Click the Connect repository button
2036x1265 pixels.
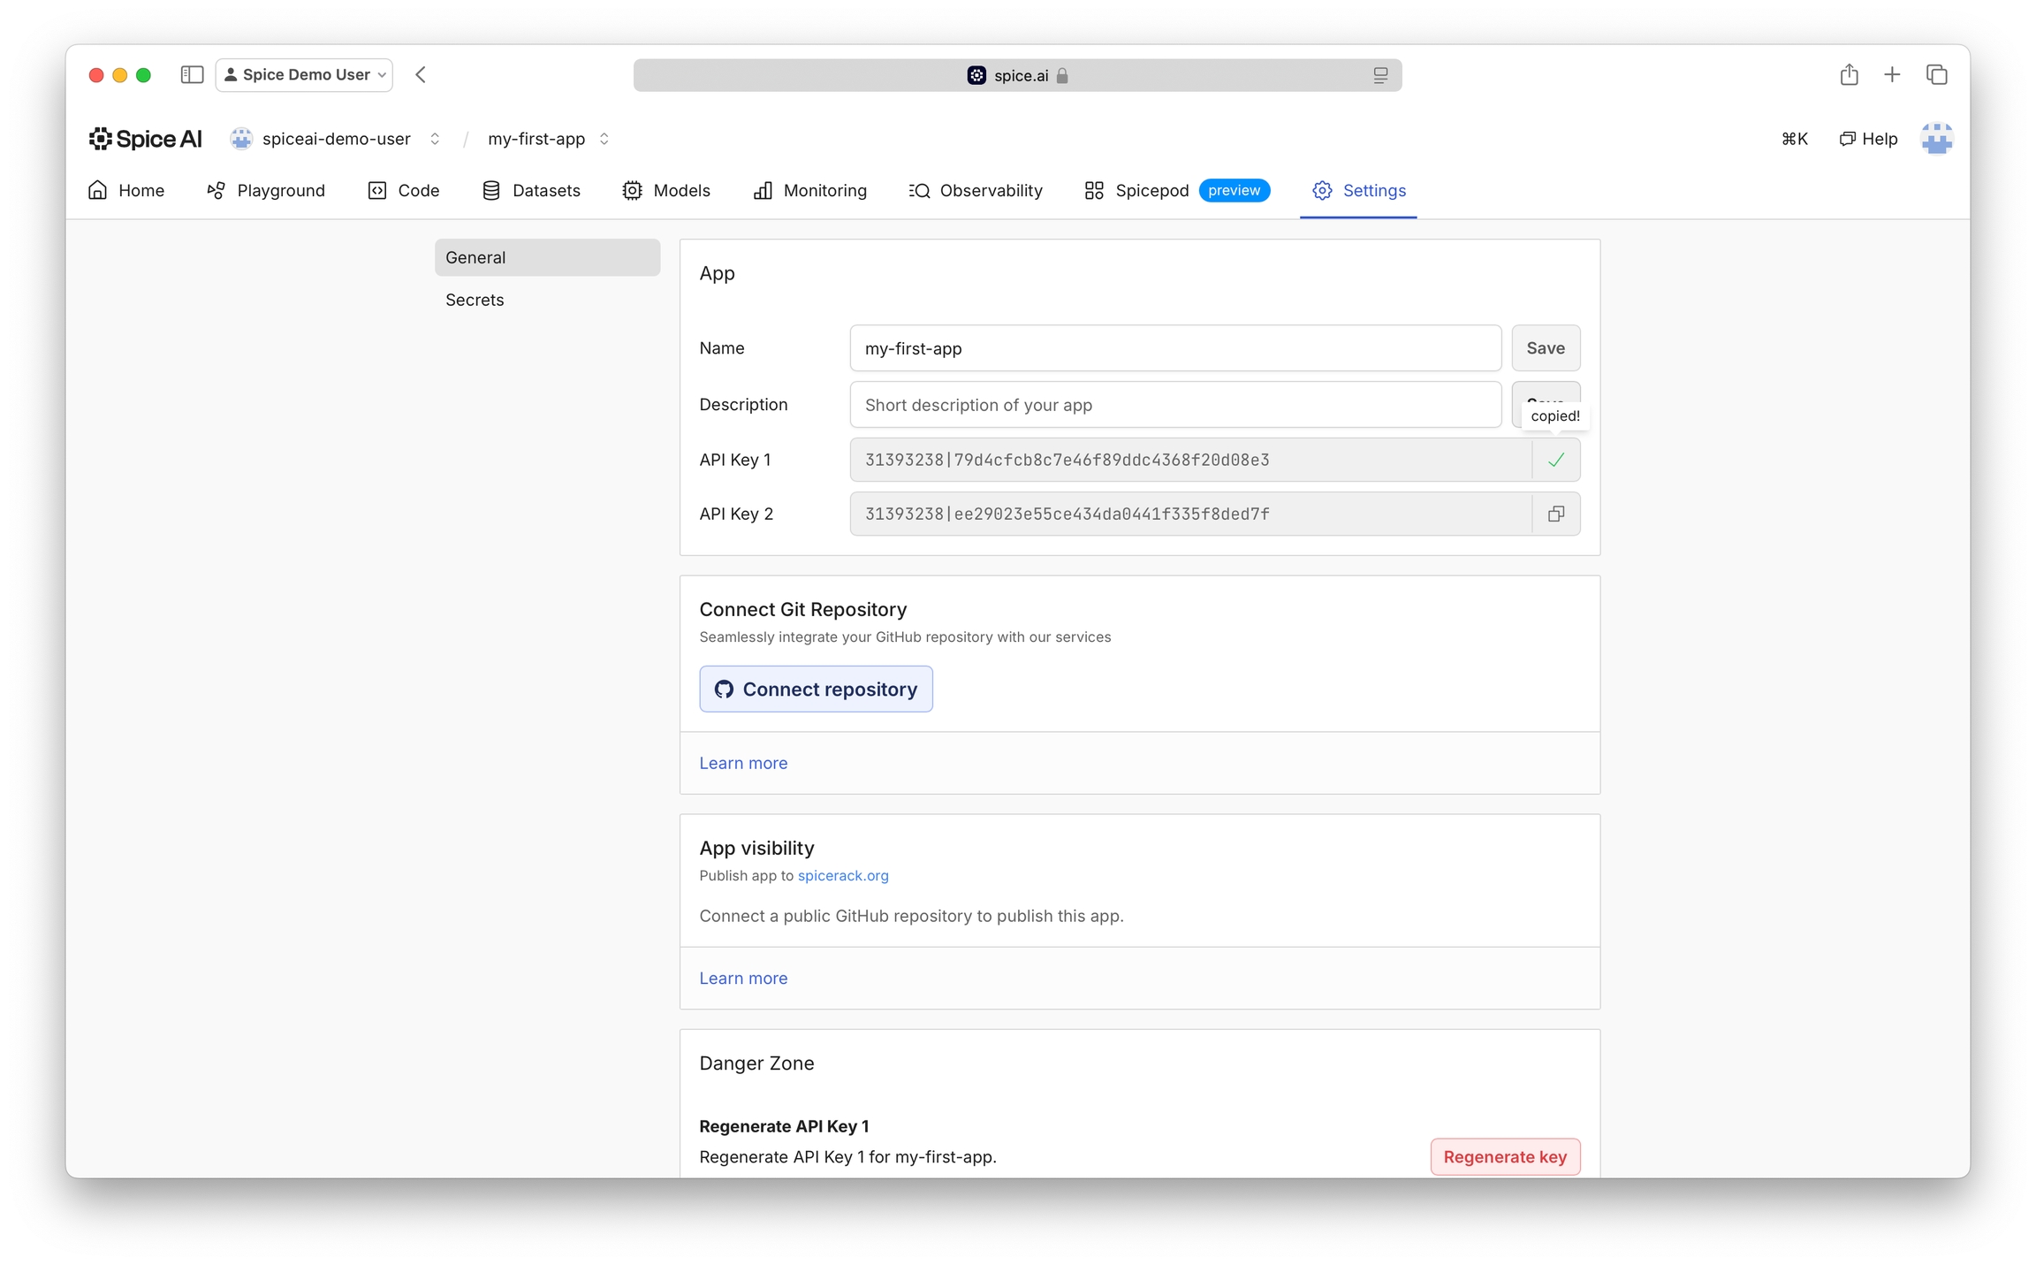point(816,690)
